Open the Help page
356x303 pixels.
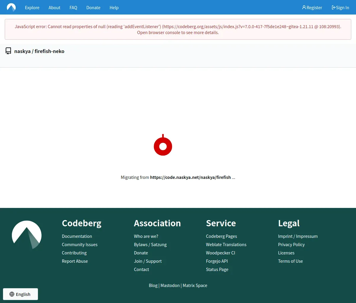point(114,8)
